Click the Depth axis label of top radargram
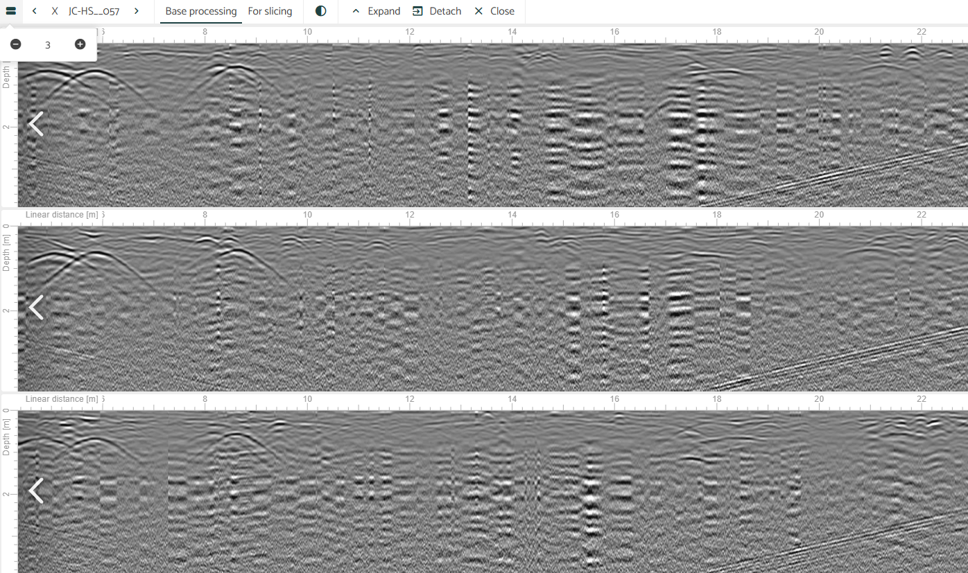This screenshot has width=968, height=573. point(6,76)
